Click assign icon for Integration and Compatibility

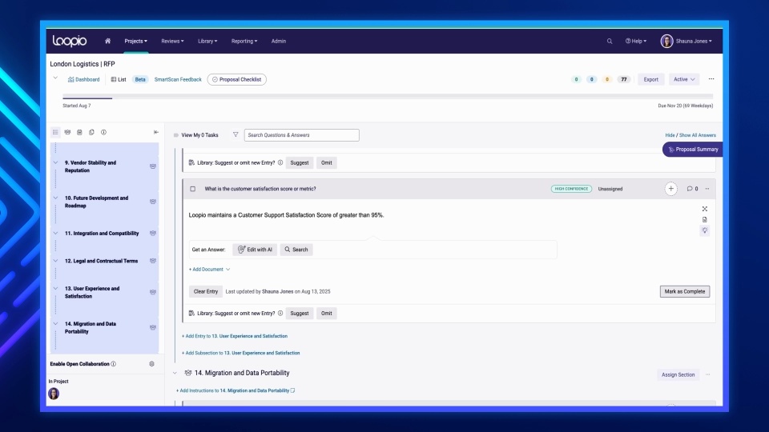click(x=153, y=233)
